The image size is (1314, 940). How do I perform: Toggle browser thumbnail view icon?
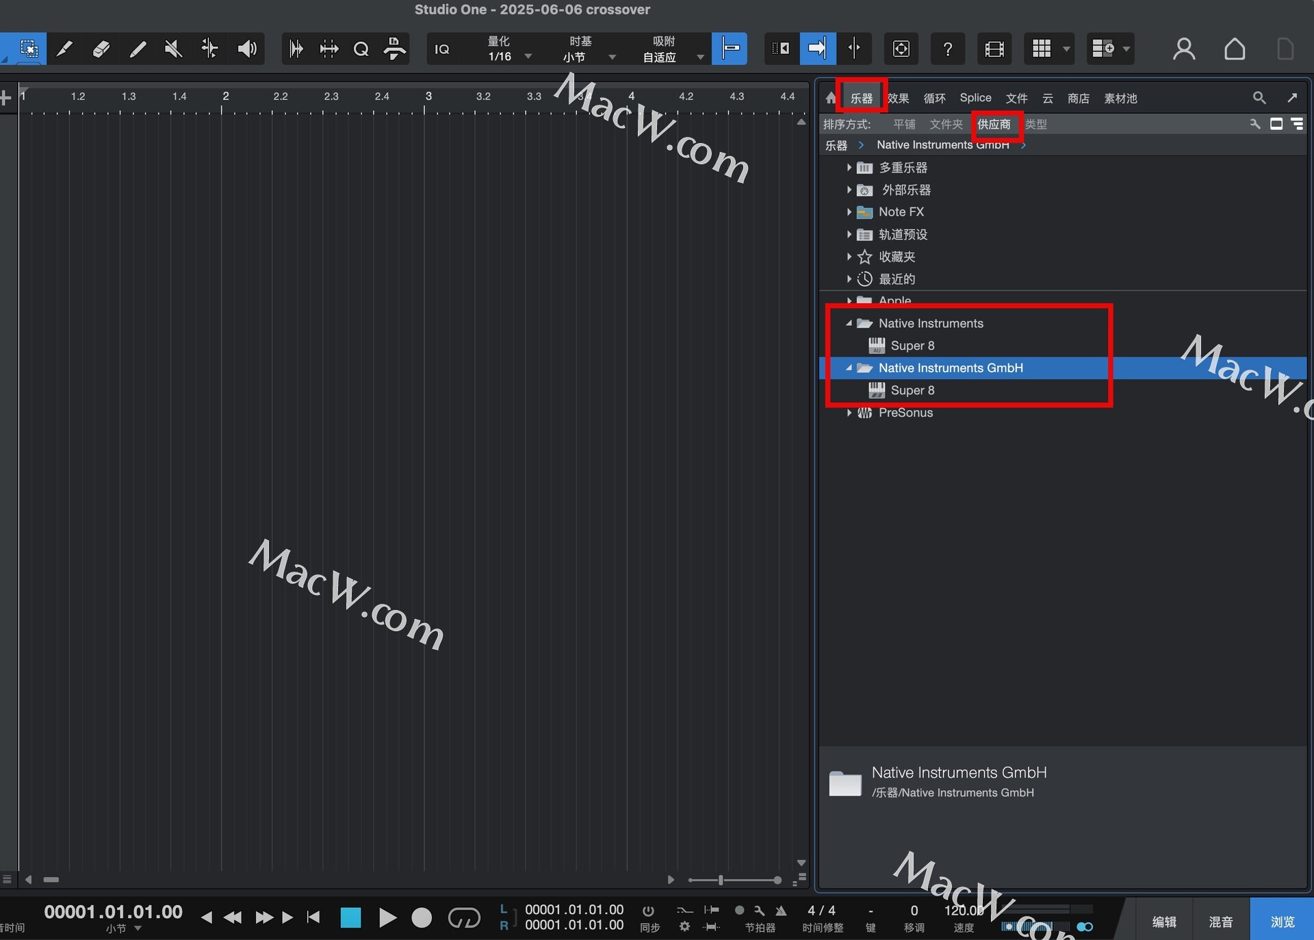coord(1276,124)
